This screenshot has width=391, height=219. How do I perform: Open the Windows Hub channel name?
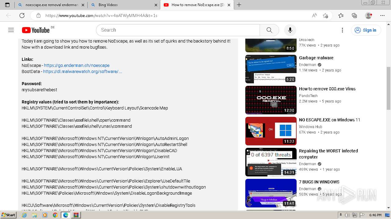click(x=310, y=127)
